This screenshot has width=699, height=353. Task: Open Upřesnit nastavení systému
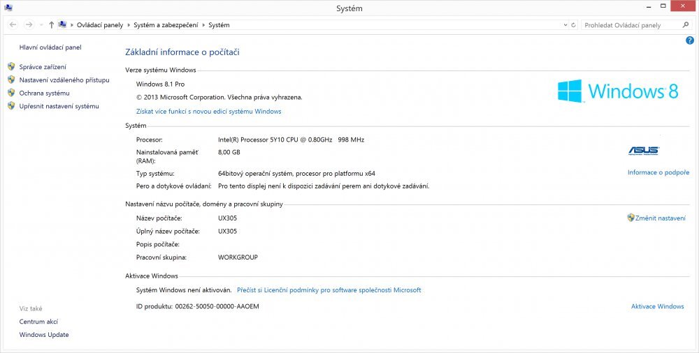59,107
